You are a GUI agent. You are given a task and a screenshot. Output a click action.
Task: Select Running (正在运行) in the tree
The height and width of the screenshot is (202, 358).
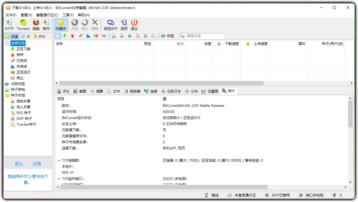point(23,72)
